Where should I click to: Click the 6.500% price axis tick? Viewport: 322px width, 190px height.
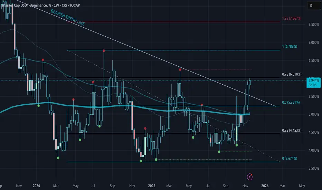(x=314, y=60)
